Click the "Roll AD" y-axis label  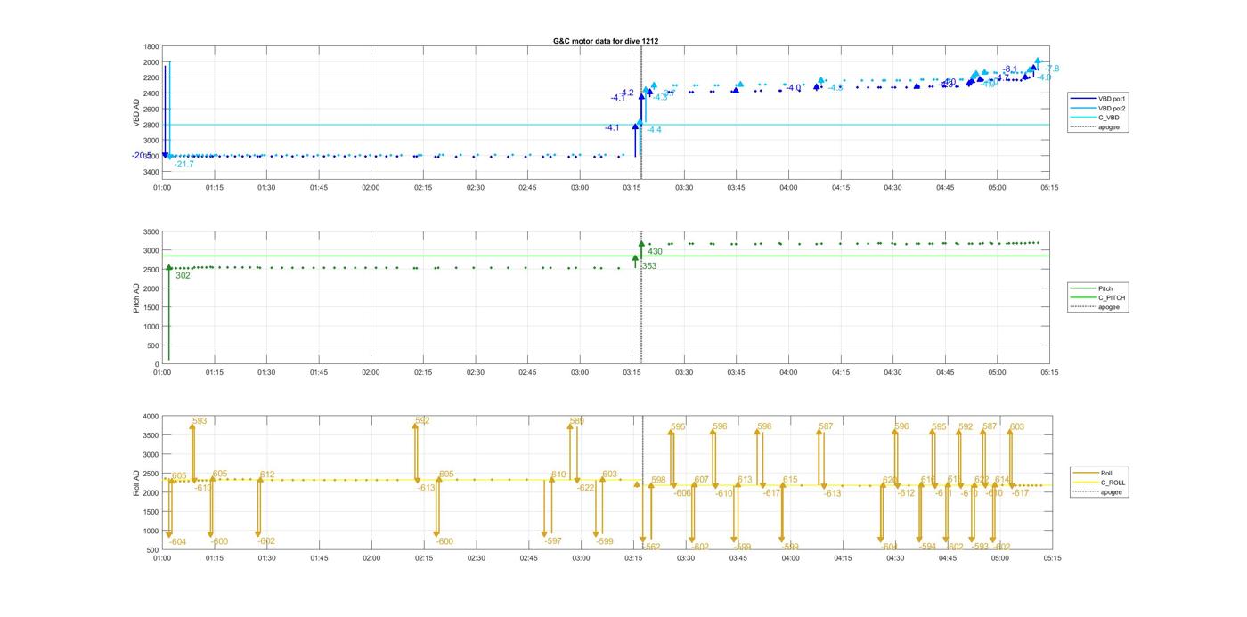pos(137,483)
